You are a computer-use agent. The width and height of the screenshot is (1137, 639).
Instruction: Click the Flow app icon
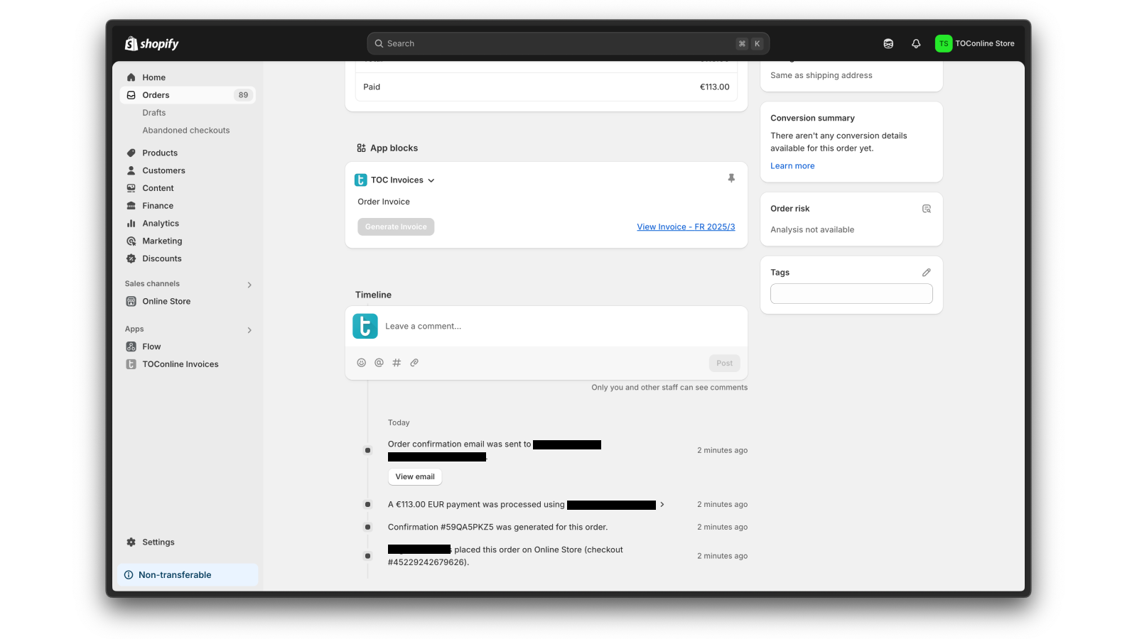[131, 346]
